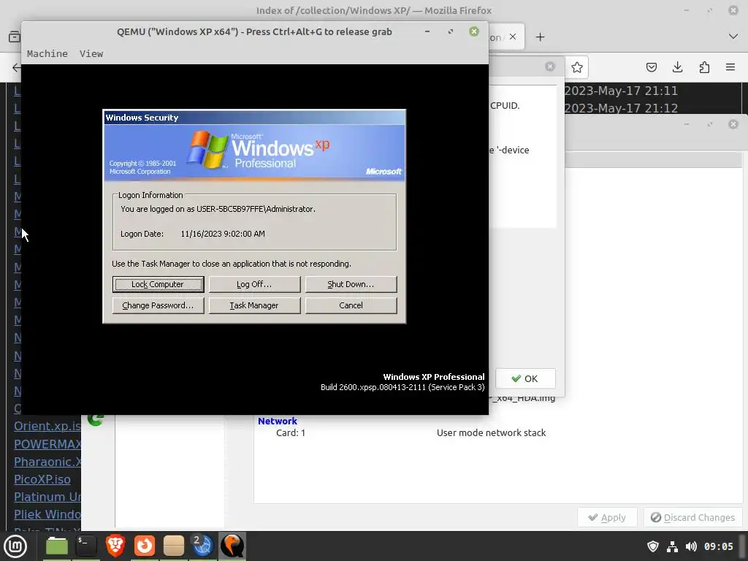Image resolution: width=748 pixels, height=561 pixels.
Task: Click the volume speaker icon in tray
Action: tap(691, 546)
